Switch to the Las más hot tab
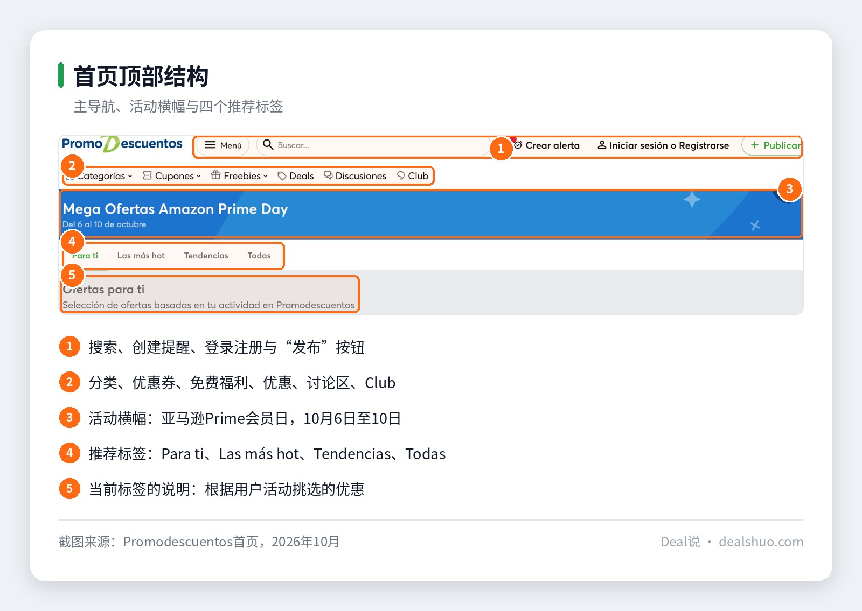Viewport: 862px width, 611px height. click(141, 256)
